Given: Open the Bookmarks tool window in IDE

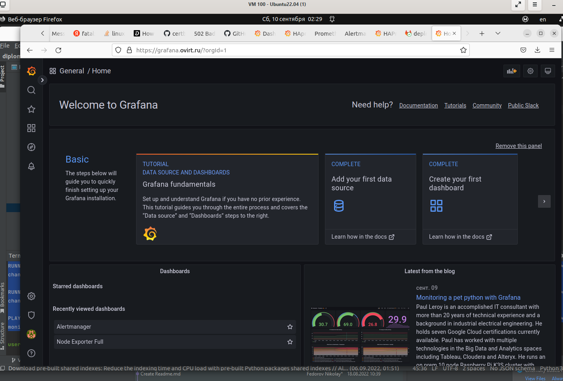Looking at the screenshot, I should click(2, 297).
